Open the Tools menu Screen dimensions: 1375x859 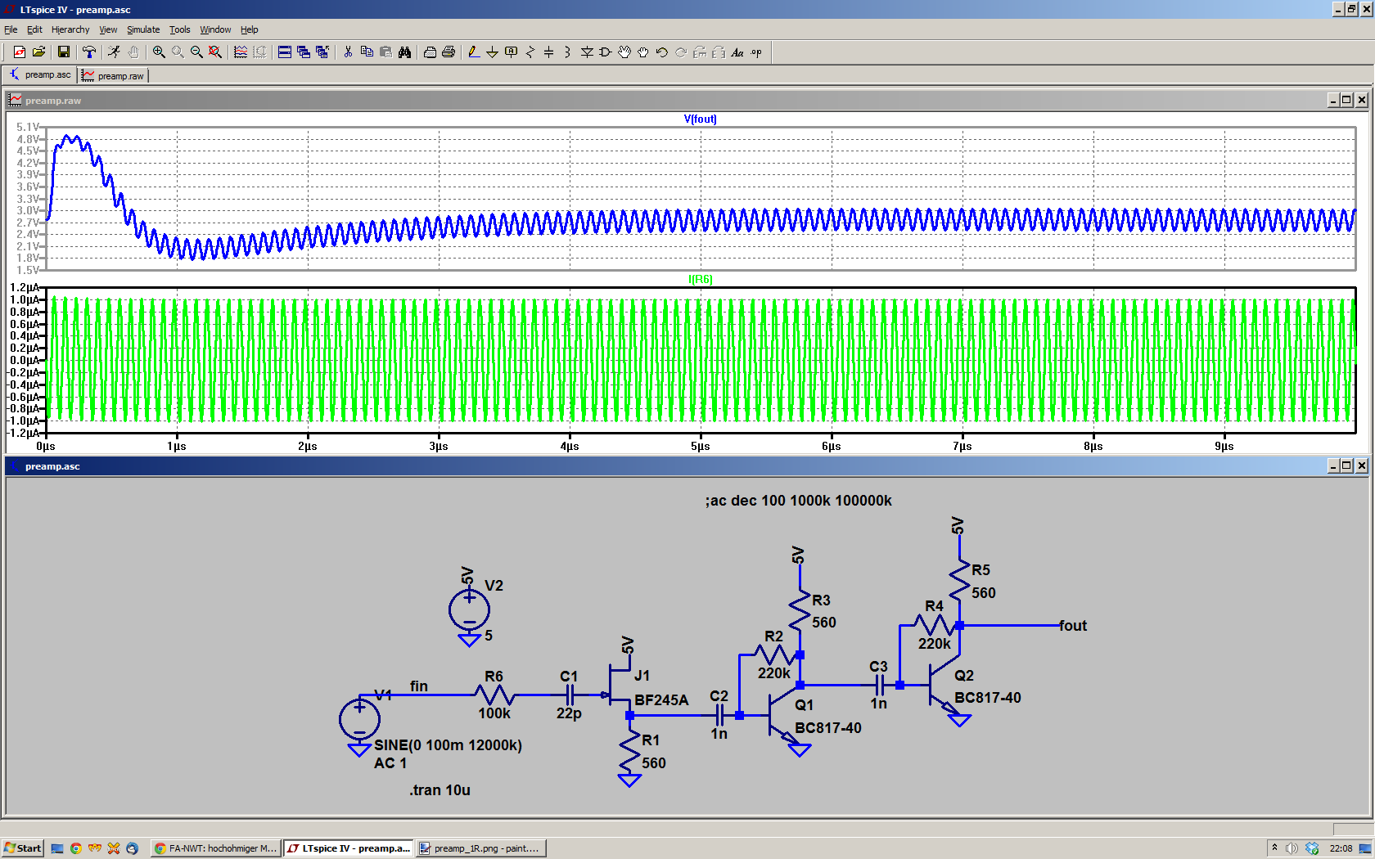coord(180,29)
